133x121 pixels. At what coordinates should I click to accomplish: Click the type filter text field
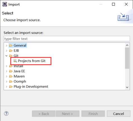click(x=67, y=39)
